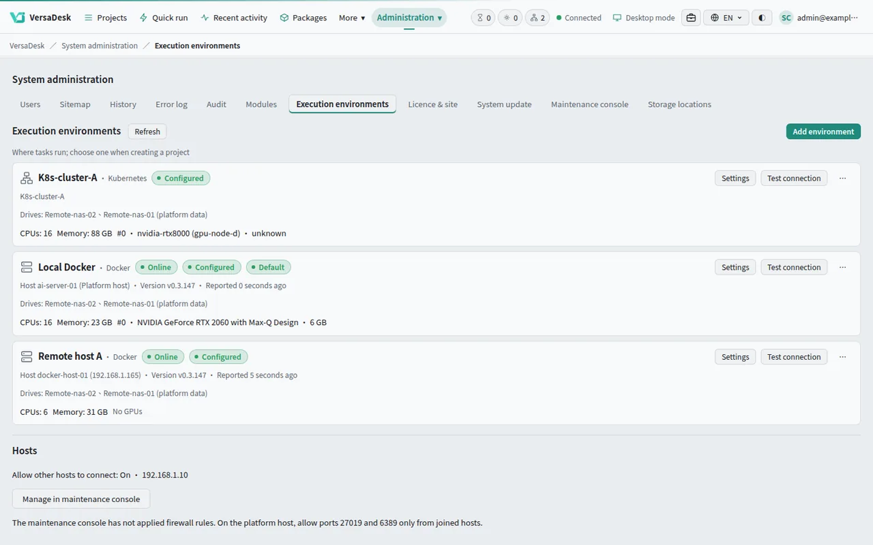This screenshot has width=873, height=545.
Task: Open the EN language dropdown
Action: click(726, 18)
